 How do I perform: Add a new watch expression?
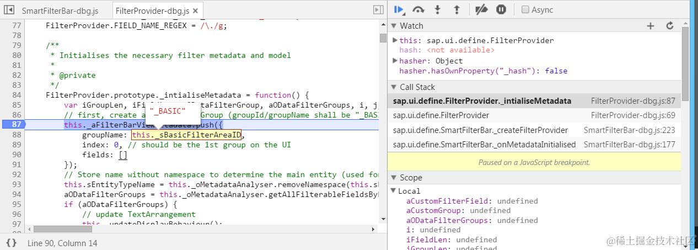651,25
